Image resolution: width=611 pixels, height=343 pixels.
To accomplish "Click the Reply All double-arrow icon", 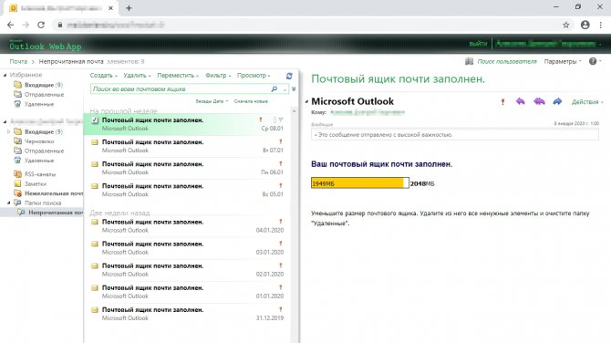I will [539, 102].
